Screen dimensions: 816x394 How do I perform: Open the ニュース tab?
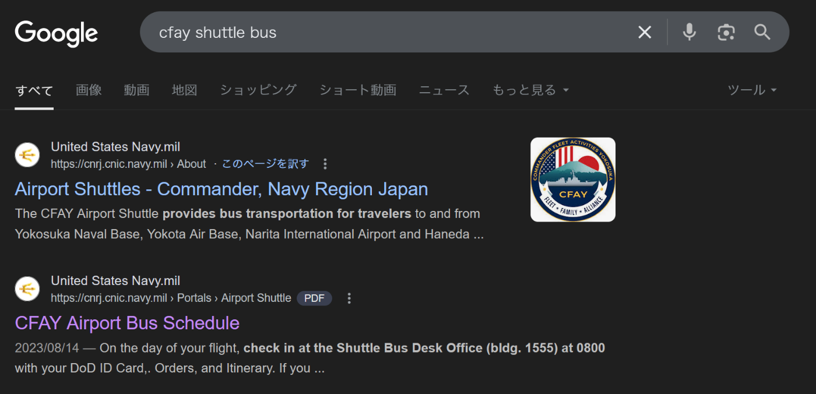coord(444,90)
